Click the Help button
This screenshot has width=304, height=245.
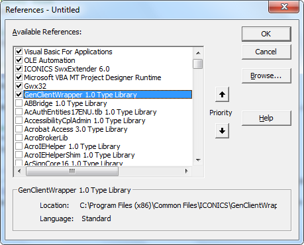pos(266,119)
